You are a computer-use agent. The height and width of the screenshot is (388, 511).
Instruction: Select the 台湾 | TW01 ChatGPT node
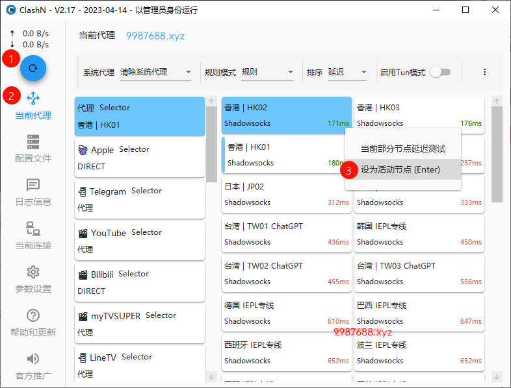[287, 234]
